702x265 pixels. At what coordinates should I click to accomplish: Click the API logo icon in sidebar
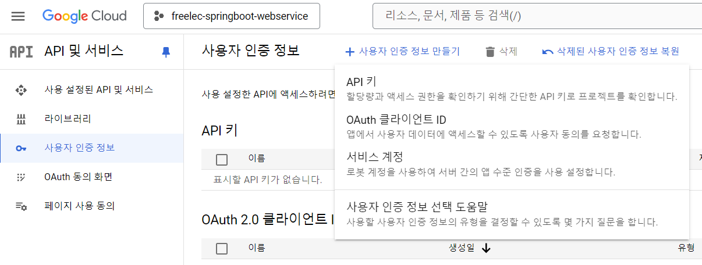[22, 51]
